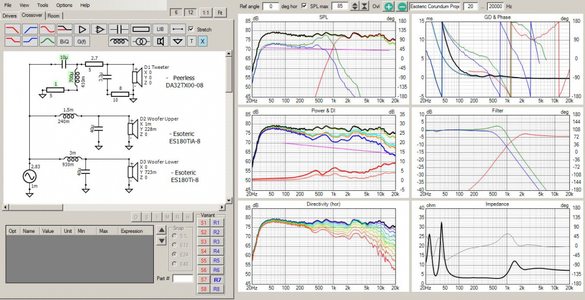Image resolution: width=585 pixels, height=300 pixels.
Task: Add an inductor coil to schematic
Action: pyautogui.click(x=119, y=41)
